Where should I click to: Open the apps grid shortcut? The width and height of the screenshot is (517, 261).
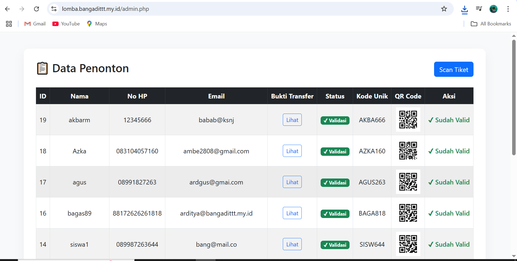pos(9,24)
